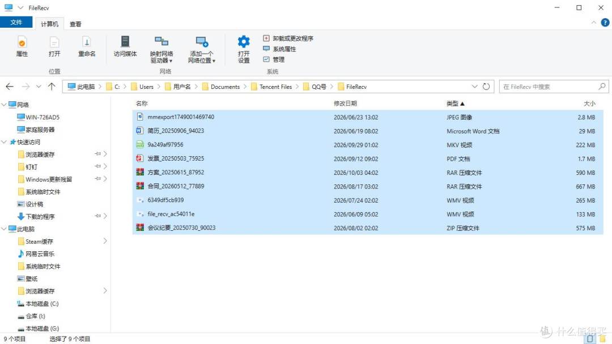
Task: Click 管理 in the ribbon
Action: point(274,59)
